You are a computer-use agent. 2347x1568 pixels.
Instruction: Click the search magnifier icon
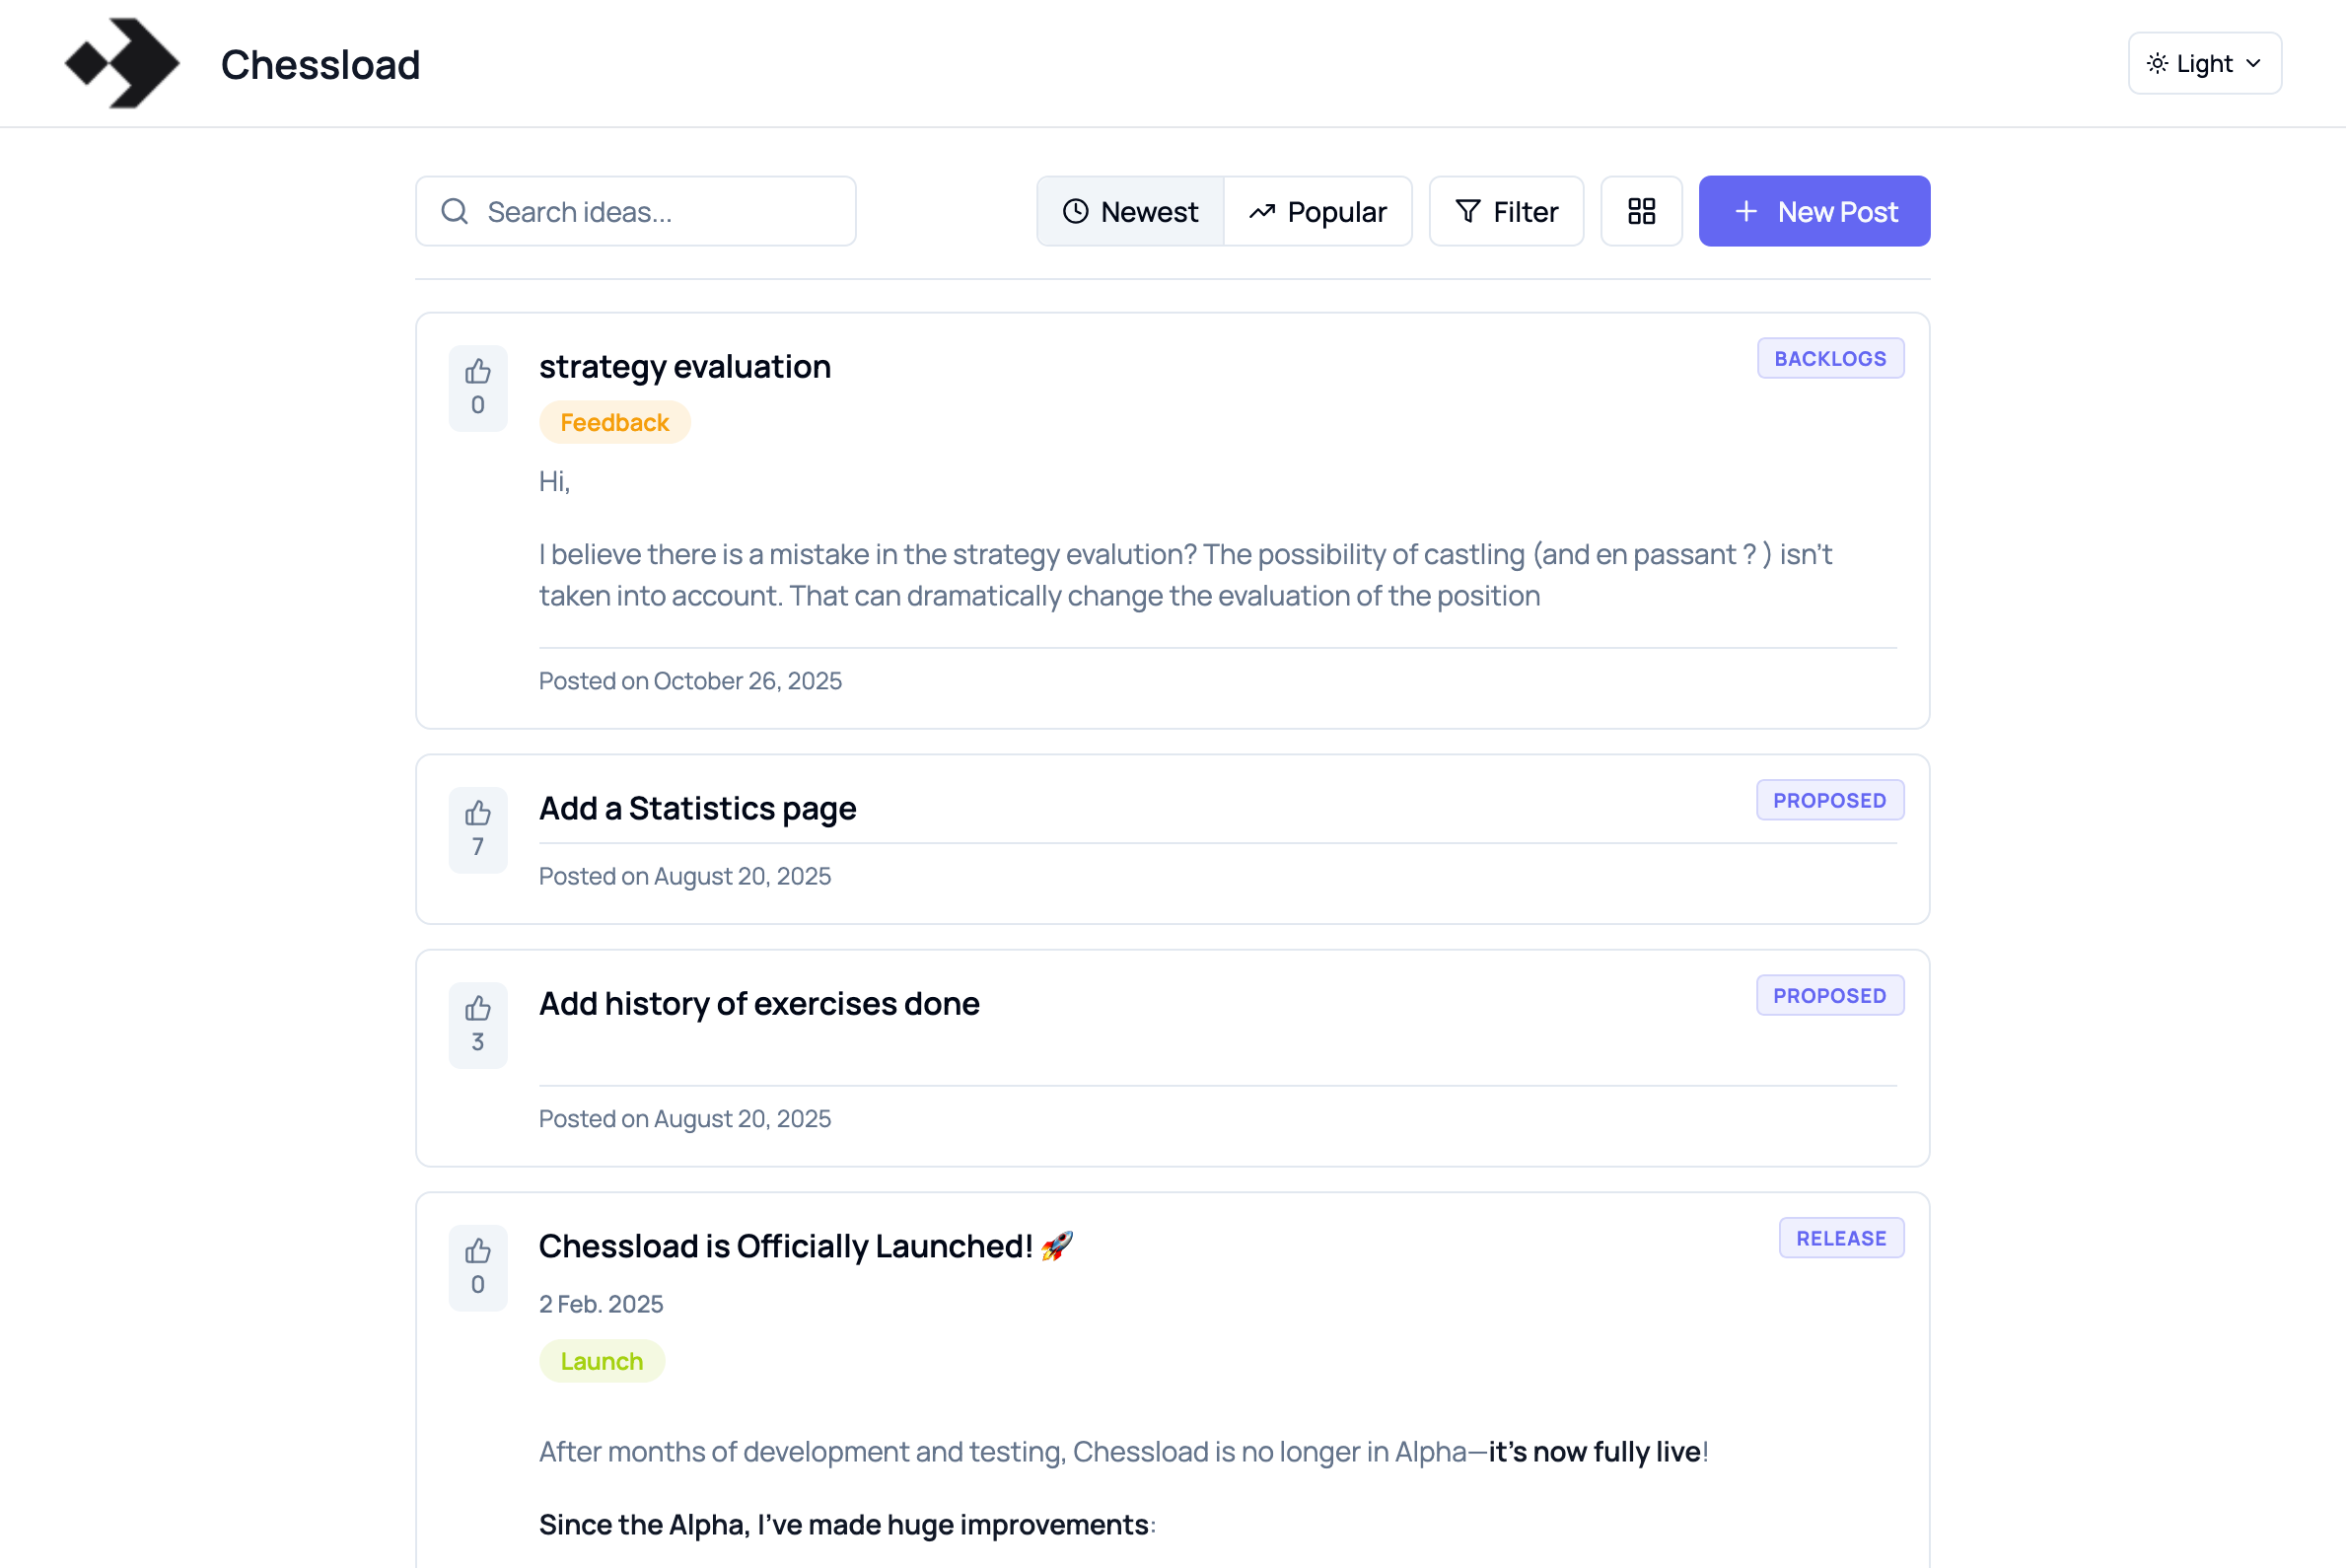(455, 211)
